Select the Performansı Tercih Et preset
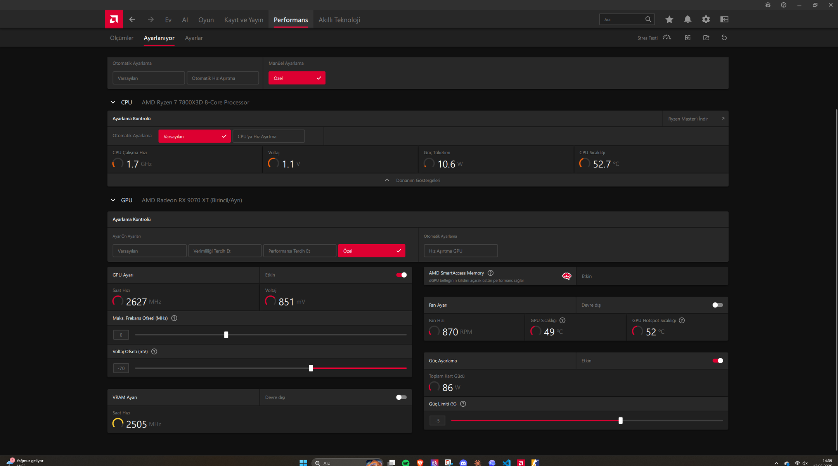The height and width of the screenshot is (466, 838). (x=300, y=251)
